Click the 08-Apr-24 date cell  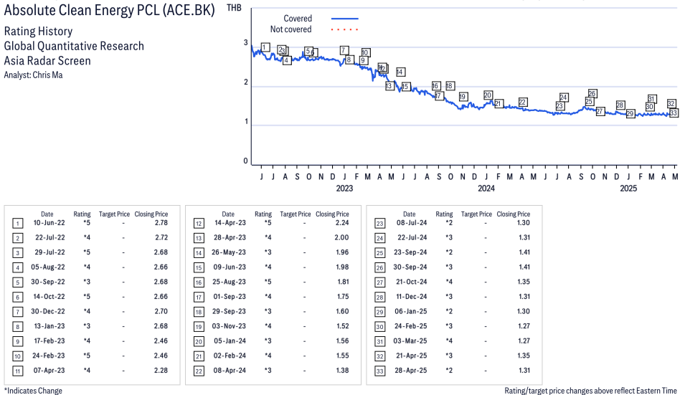[230, 371]
